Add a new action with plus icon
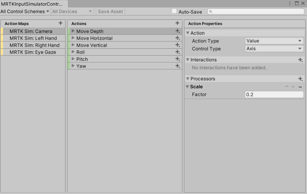Image resolution: width=307 pixels, height=194 pixels. (177, 23)
